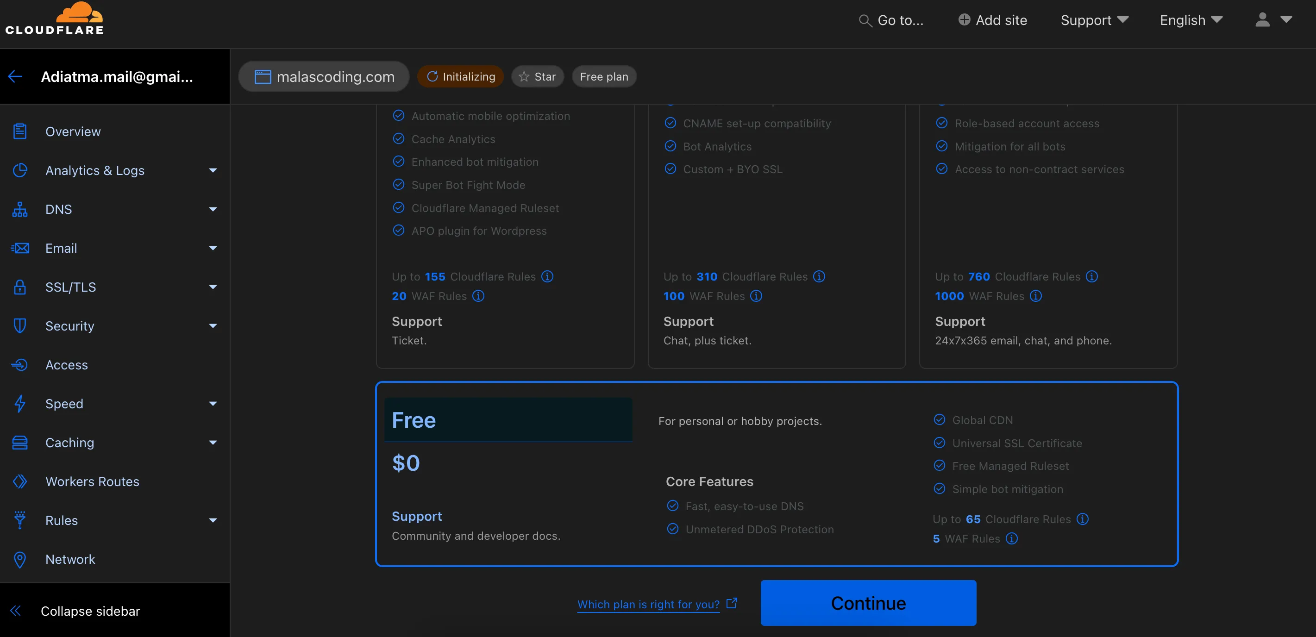Screen dimensions: 1316x637
Task: Open the account dropdown arrow
Action: point(1286,19)
